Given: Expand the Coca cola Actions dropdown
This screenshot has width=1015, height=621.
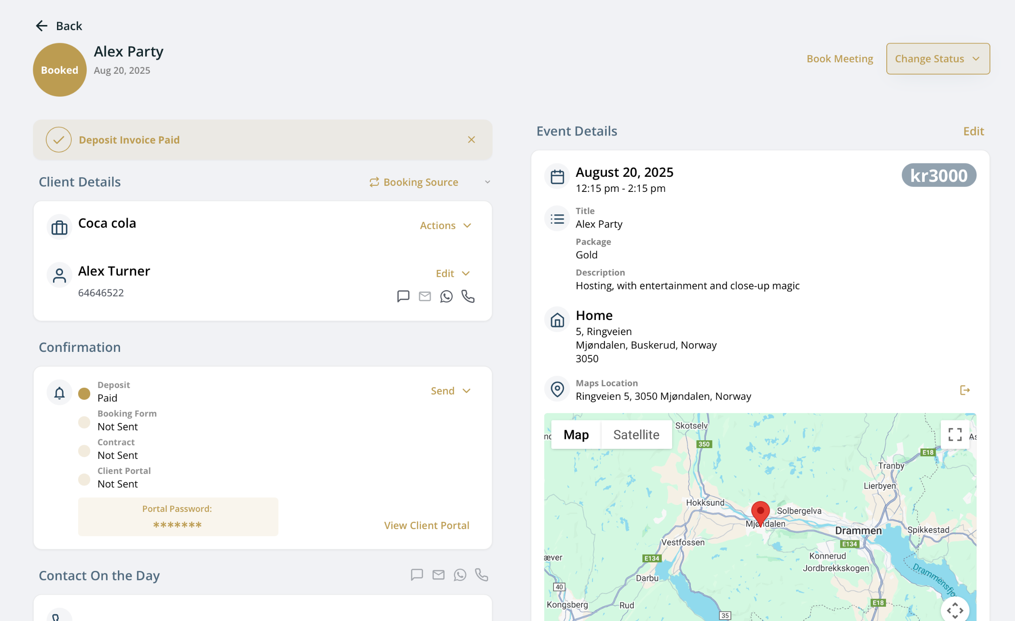Looking at the screenshot, I should [x=446, y=225].
